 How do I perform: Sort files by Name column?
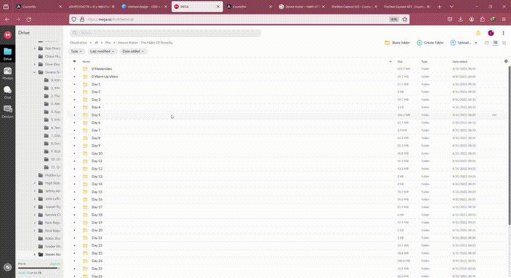[x=86, y=61]
